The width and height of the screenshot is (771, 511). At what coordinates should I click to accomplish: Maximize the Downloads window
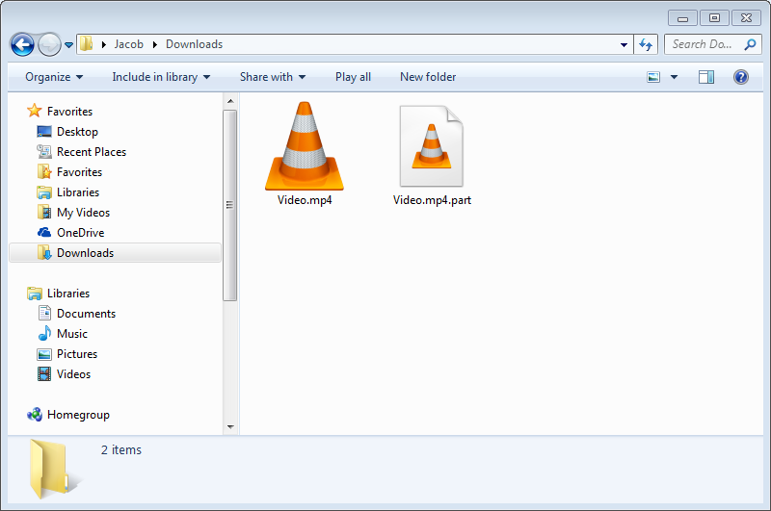(x=714, y=18)
